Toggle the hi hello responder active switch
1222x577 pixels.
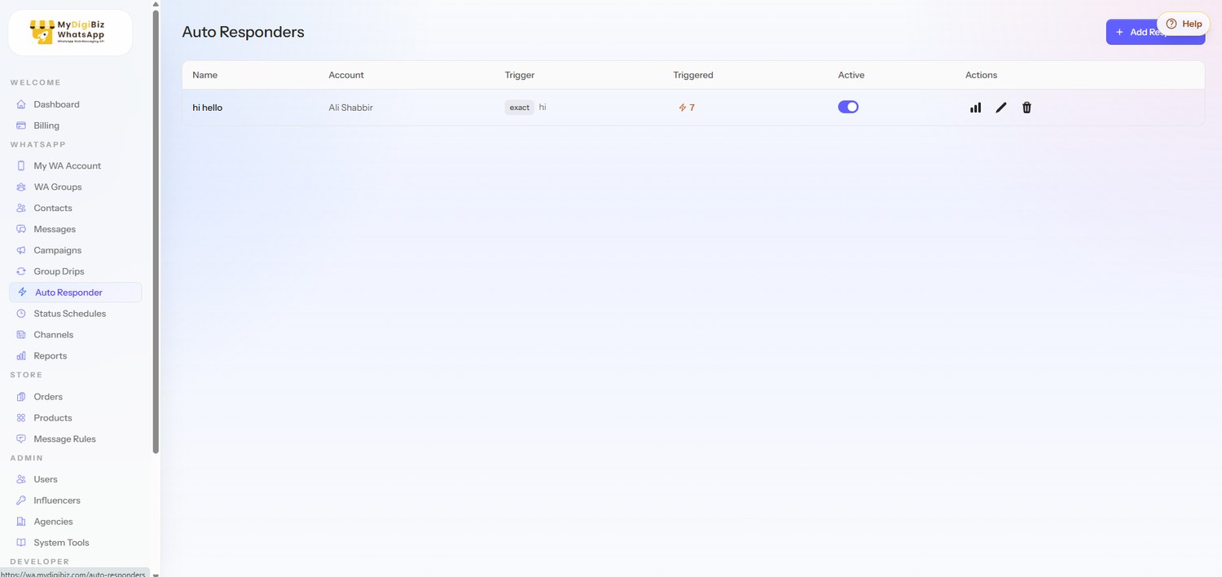848,107
